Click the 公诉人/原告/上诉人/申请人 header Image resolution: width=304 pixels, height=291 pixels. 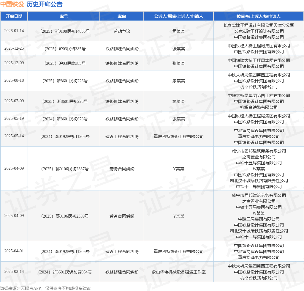tap(178, 16)
